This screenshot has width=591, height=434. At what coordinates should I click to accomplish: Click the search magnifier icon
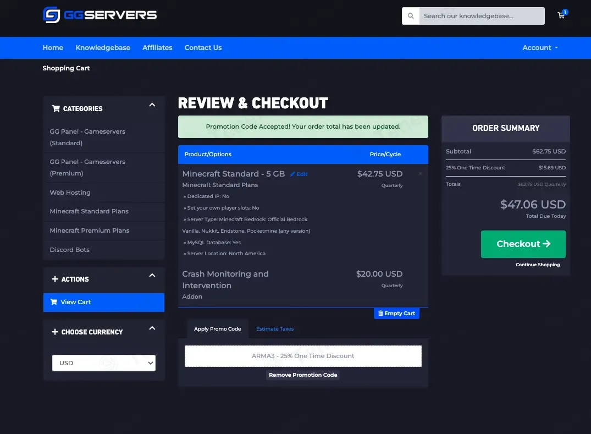tap(411, 16)
